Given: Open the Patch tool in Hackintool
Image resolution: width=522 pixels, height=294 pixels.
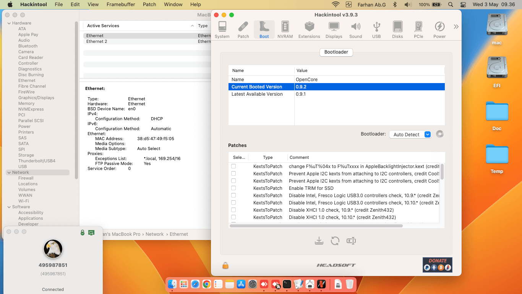Looking at the screenshot, I should pos(243,29).
